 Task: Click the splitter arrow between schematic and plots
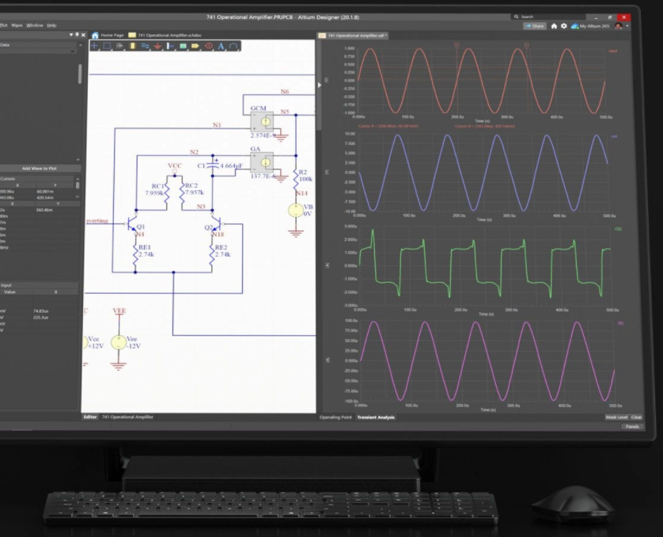320,85
